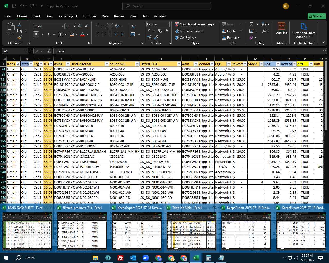This screenshot has width=329, height=263.
Task: Click the Insert Function fx icon
Action: pyautogui.click(x=49, y=51)
